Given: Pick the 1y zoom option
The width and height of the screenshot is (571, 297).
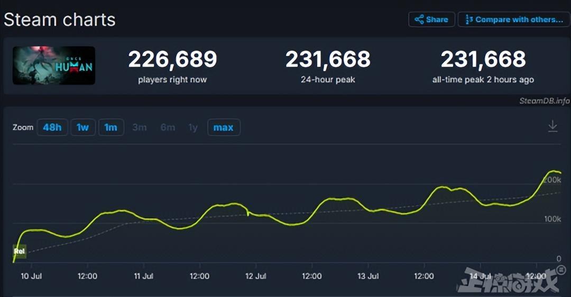Looking at the screenshot, I should tap(193, 127).
